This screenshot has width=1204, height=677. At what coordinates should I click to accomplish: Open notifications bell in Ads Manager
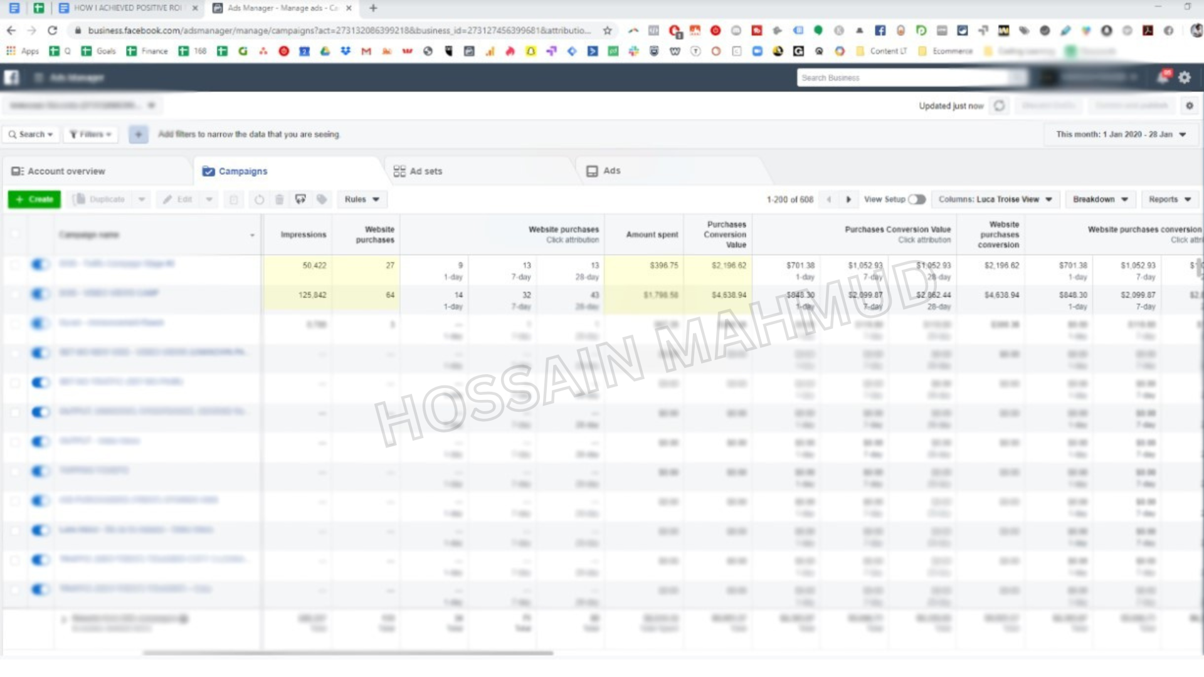point(1163,77)
